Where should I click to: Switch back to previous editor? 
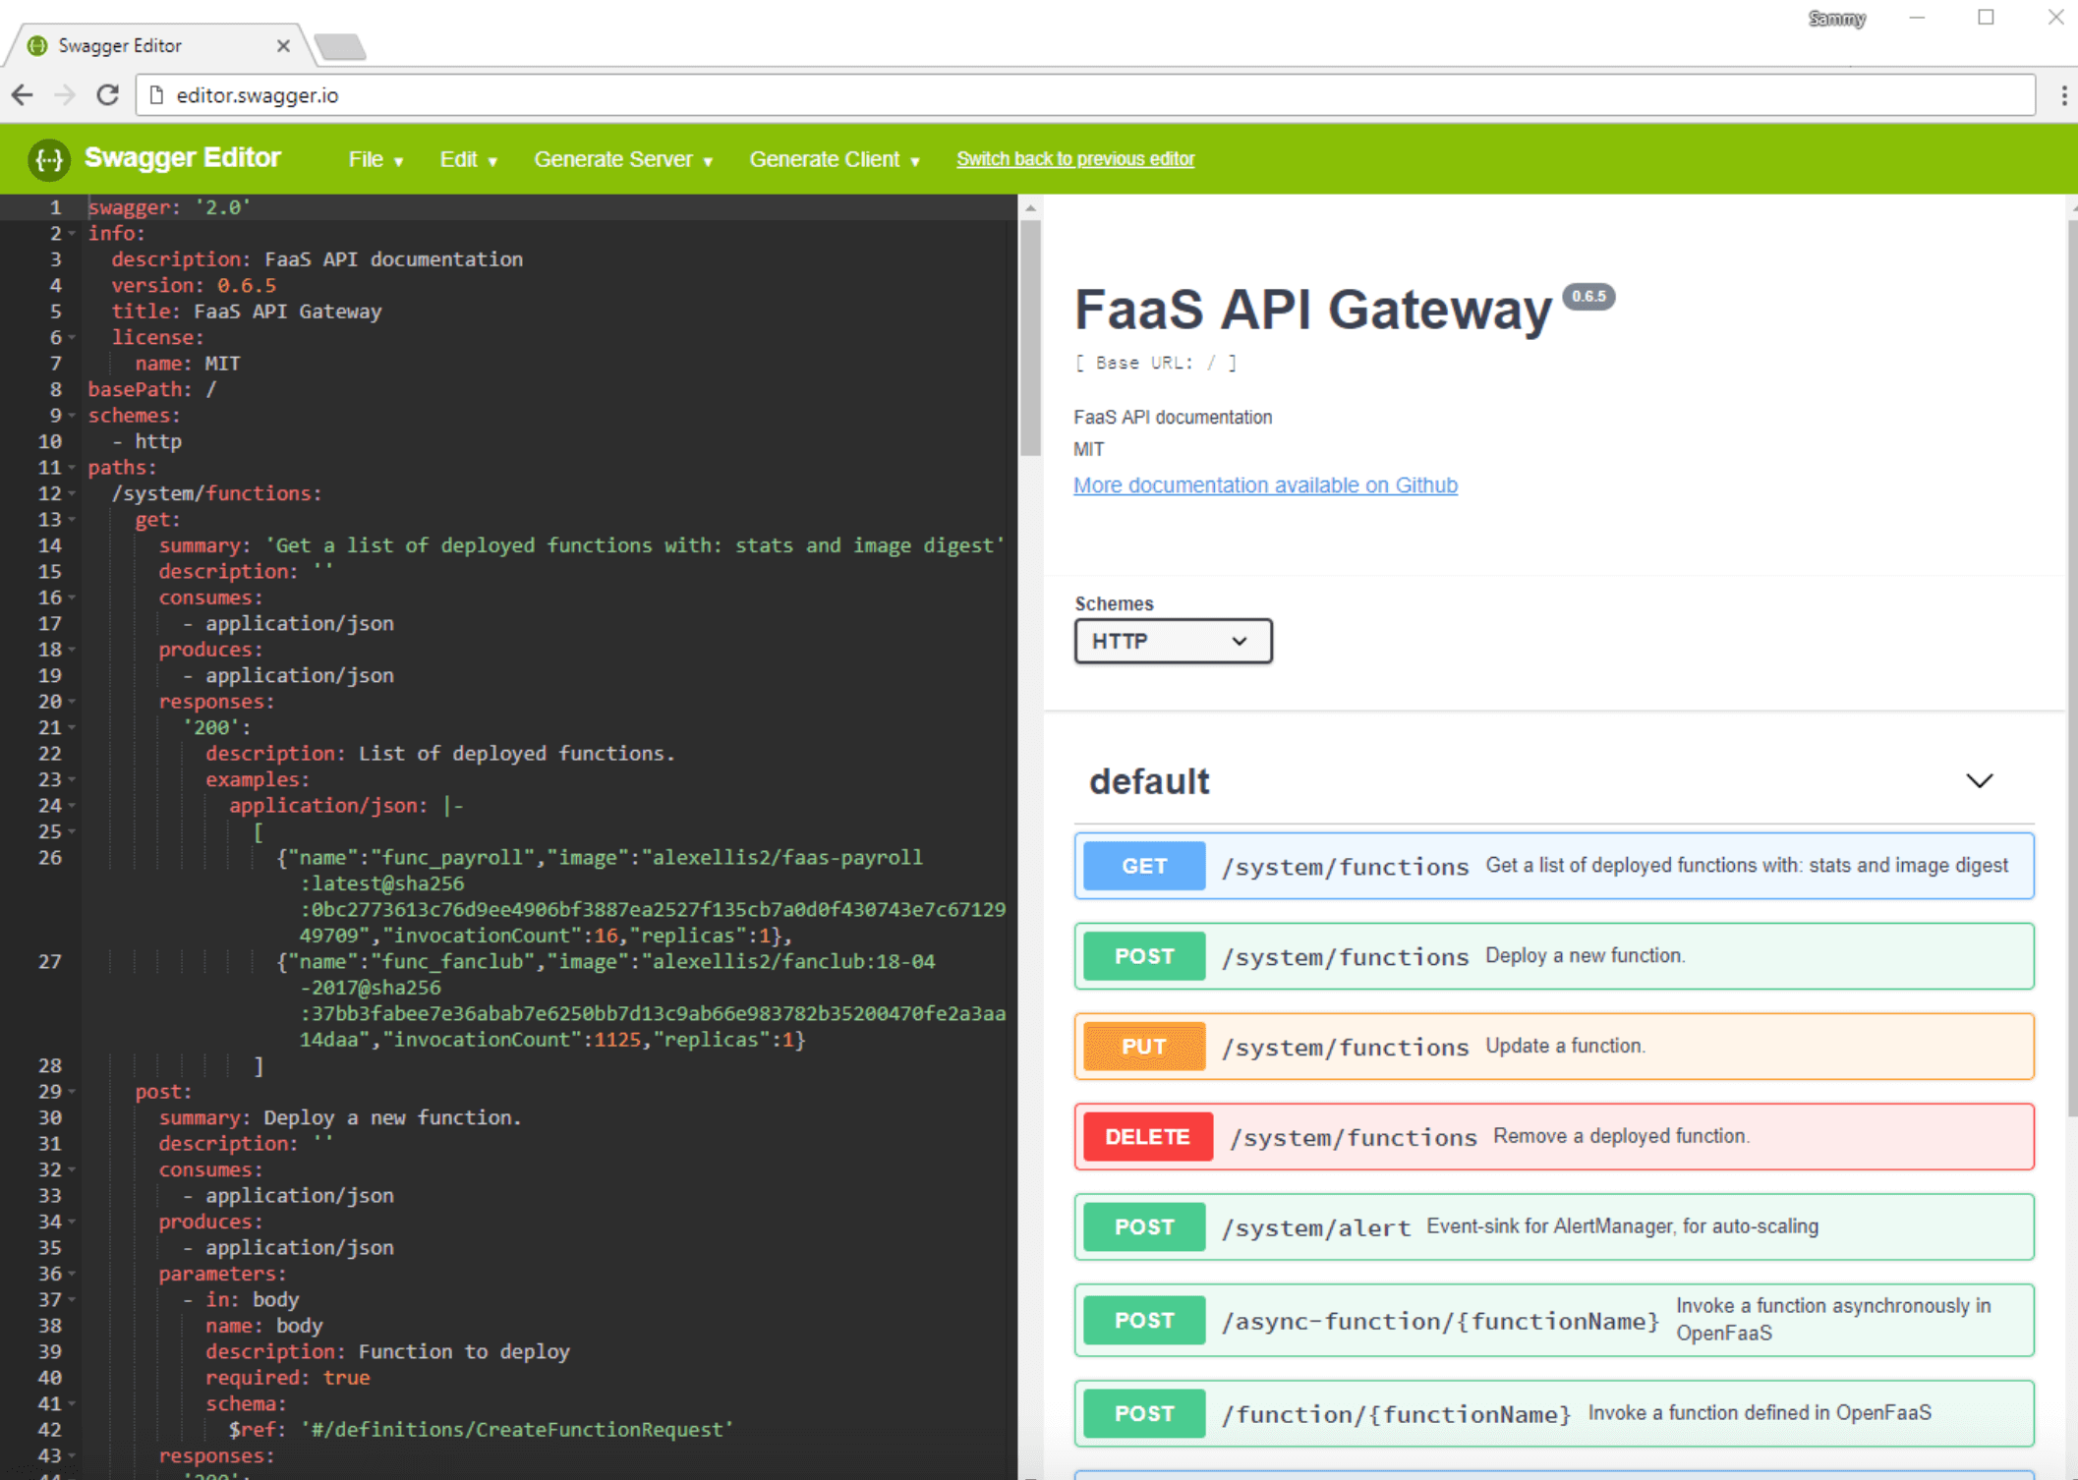[x=1078, y=158]
